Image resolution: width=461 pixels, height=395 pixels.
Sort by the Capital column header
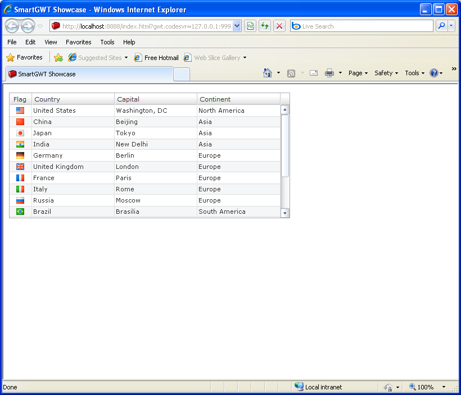[156, 99]
